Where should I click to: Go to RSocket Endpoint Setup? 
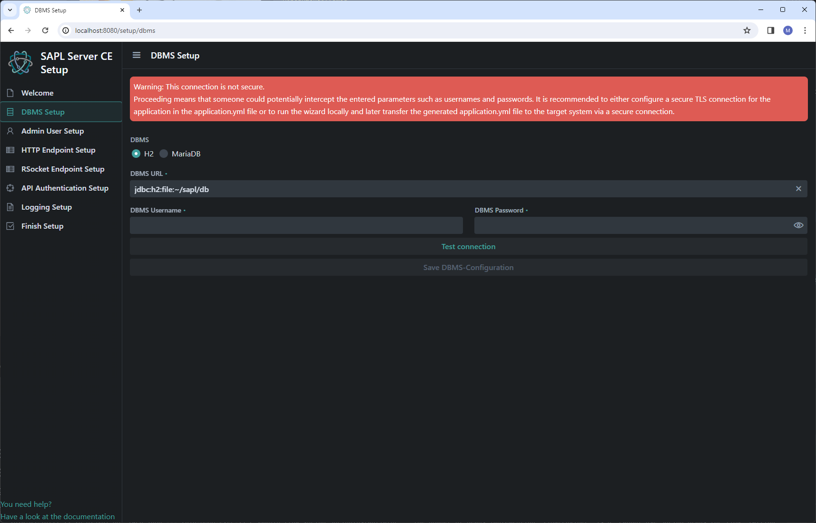click(x=61, y=169)
